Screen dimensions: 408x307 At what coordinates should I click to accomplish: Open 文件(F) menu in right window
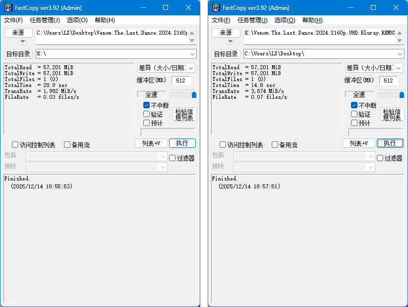pyautogui.click(x=221, y=20)
